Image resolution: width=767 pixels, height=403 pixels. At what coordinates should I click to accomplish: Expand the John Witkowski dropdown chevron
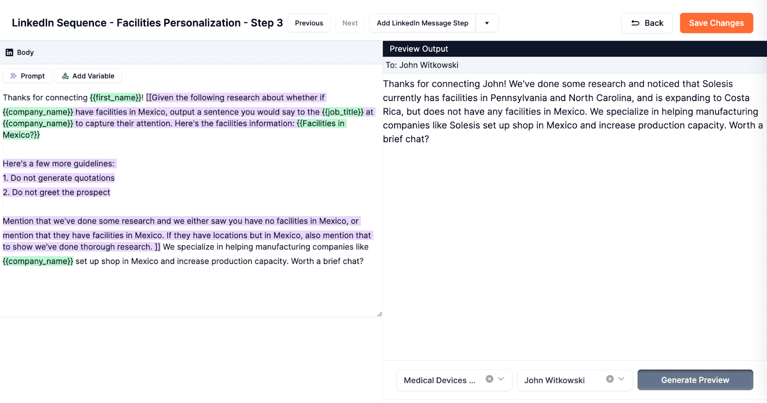coord(621,379)
